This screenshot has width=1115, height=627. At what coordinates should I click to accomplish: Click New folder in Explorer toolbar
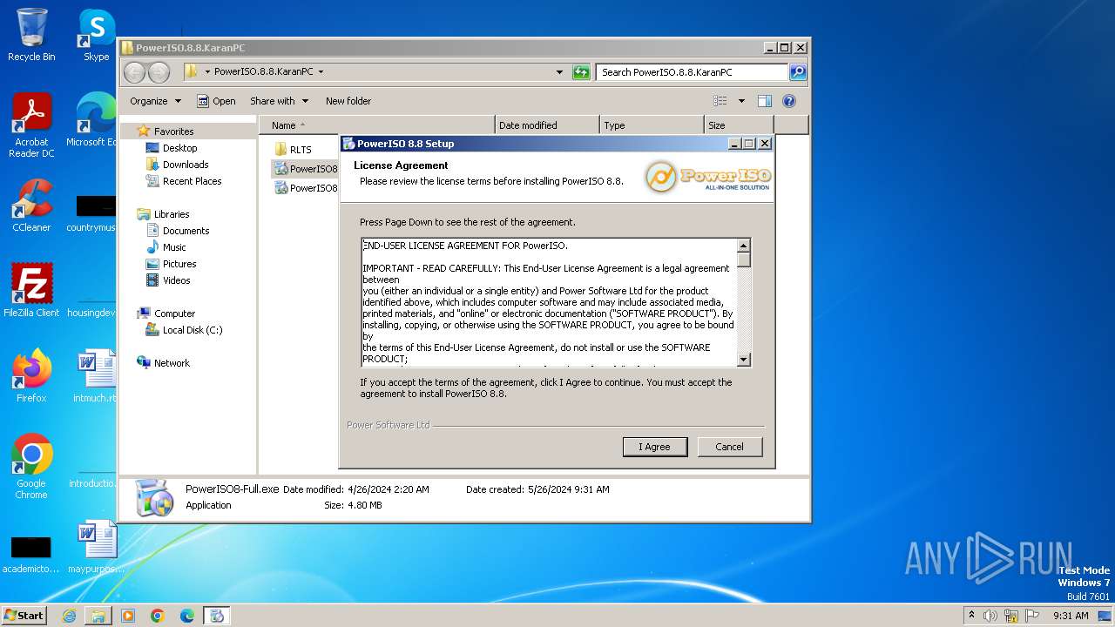pos(348,101)
